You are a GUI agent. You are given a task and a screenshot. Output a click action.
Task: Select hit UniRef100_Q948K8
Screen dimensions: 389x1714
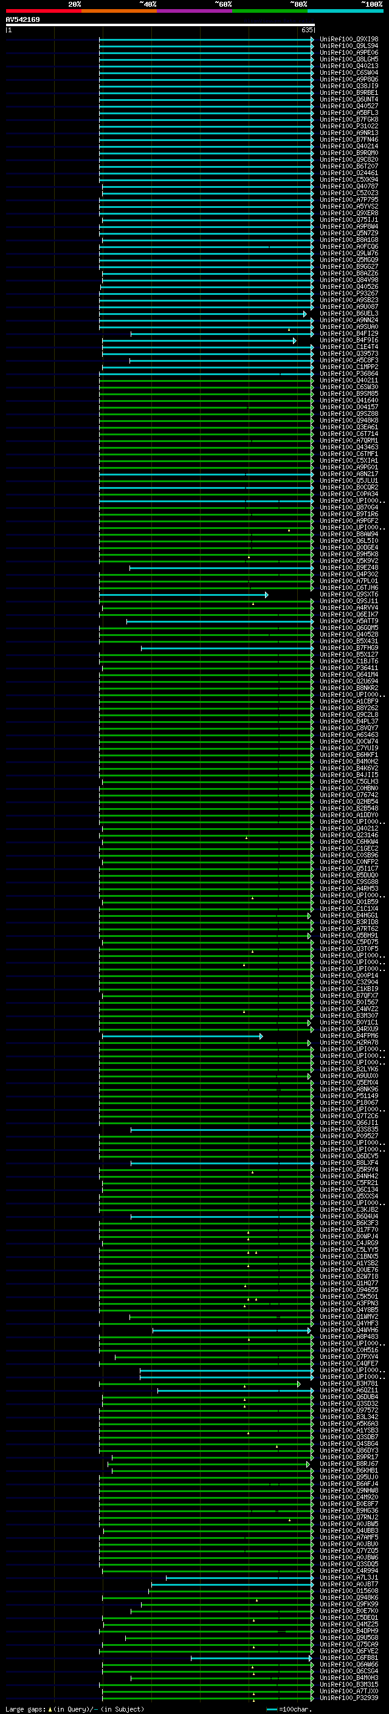[348, 421]
